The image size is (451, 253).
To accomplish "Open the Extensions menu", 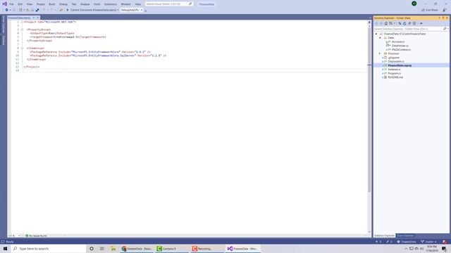I will (x=111, y=4).
